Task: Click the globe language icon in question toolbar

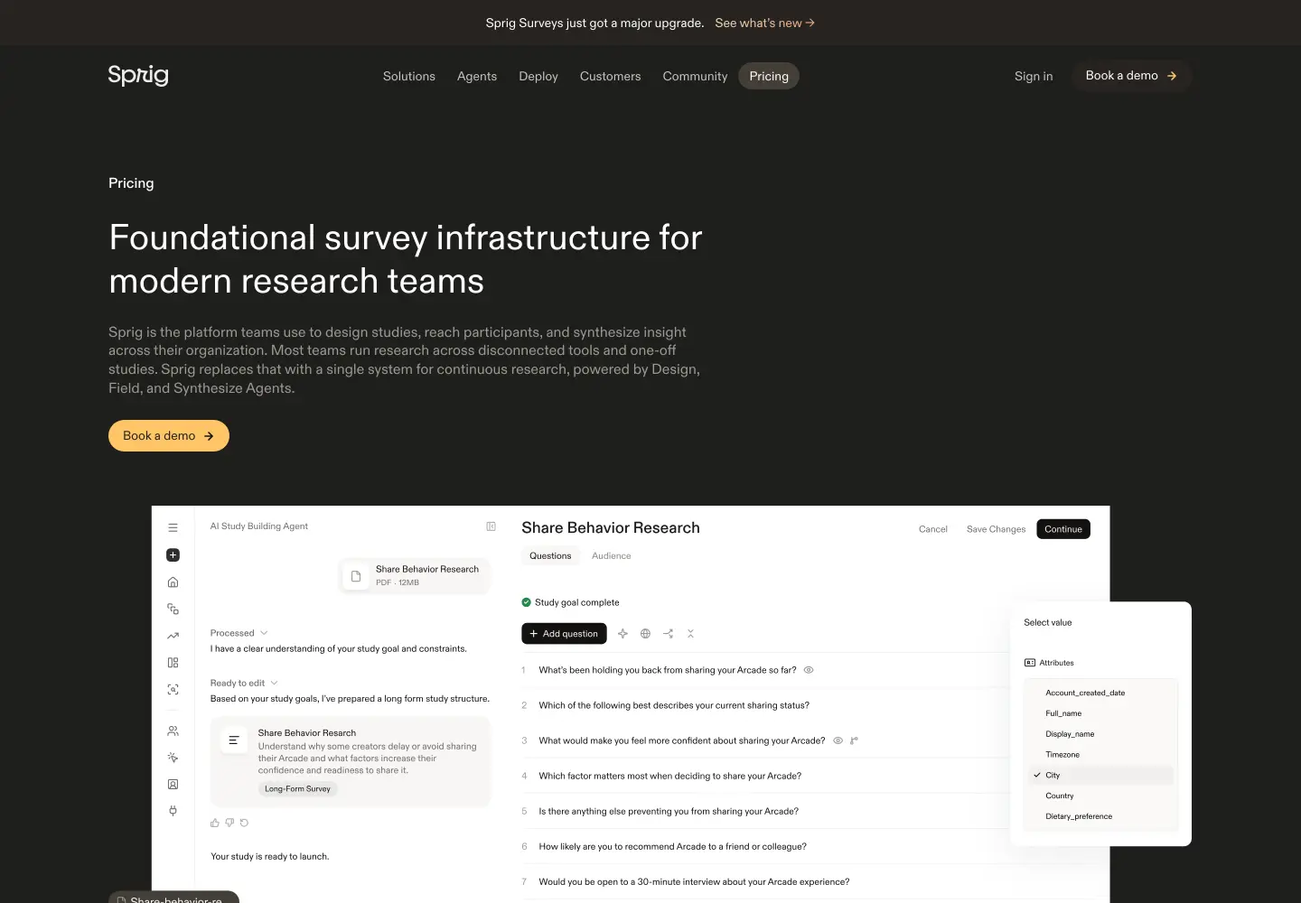Action: pyautogui.click(x=645, y=634)
